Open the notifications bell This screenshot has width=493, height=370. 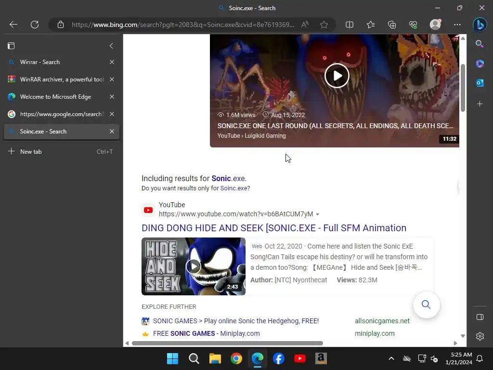point(480,358)
